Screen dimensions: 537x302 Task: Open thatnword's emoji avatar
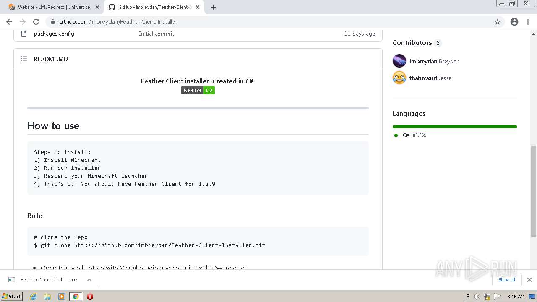(x=399, y=78)
